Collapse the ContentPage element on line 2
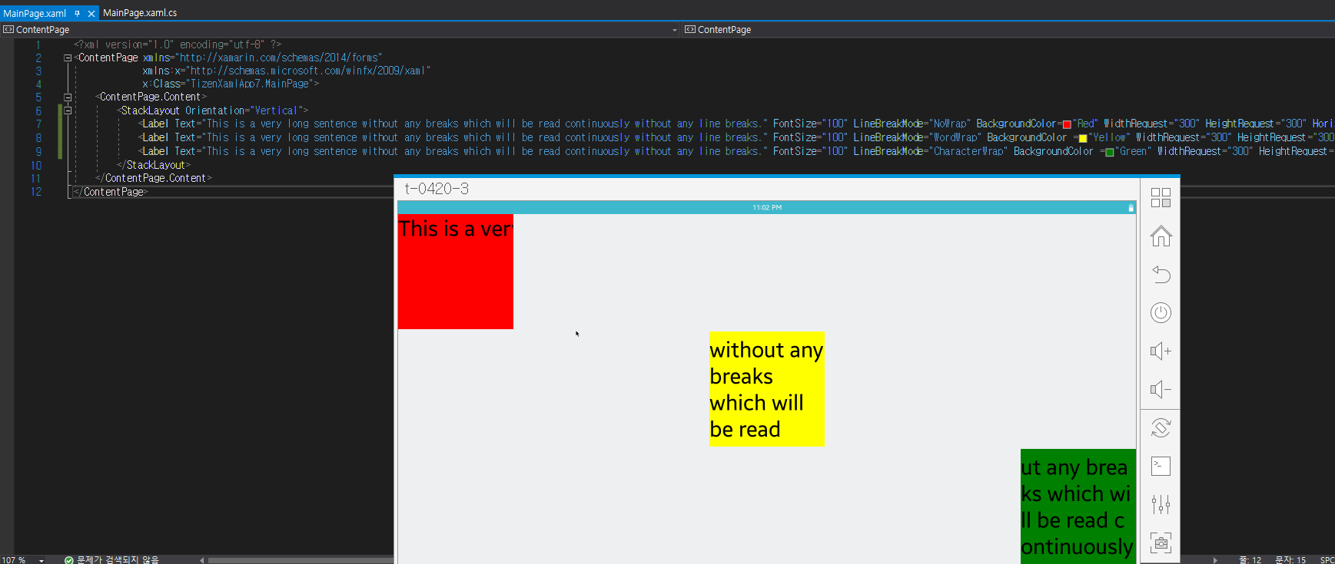This screenshot has height=564, width=1335. pyautogui.click(x=68, y=58)
